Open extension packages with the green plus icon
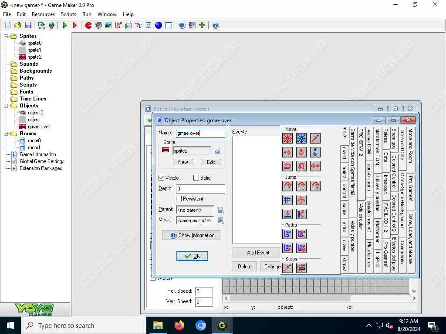 (202, 25)
